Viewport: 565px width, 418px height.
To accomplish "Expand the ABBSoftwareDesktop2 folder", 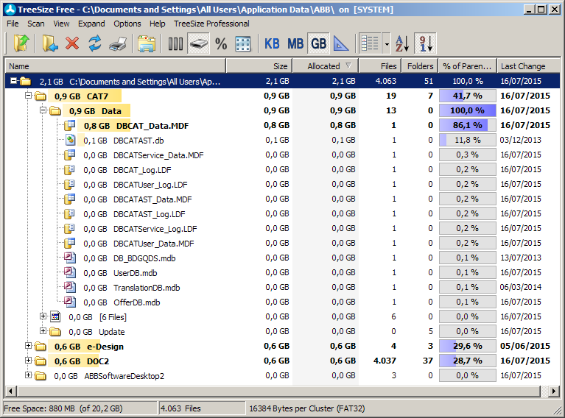I will click(x=28, y=375).
